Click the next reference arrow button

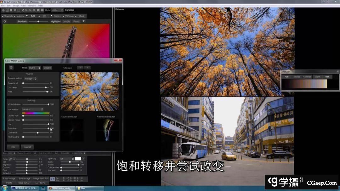87,68
